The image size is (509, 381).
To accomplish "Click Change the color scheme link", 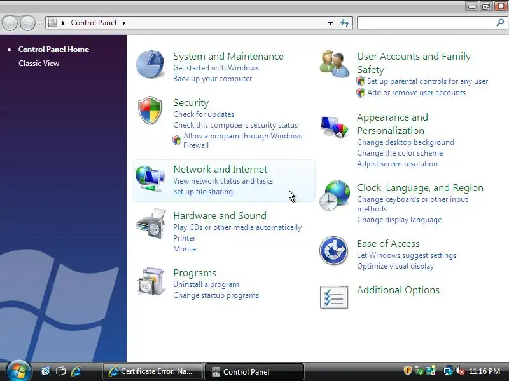I will pyautogui.click(x=400, y=153).
